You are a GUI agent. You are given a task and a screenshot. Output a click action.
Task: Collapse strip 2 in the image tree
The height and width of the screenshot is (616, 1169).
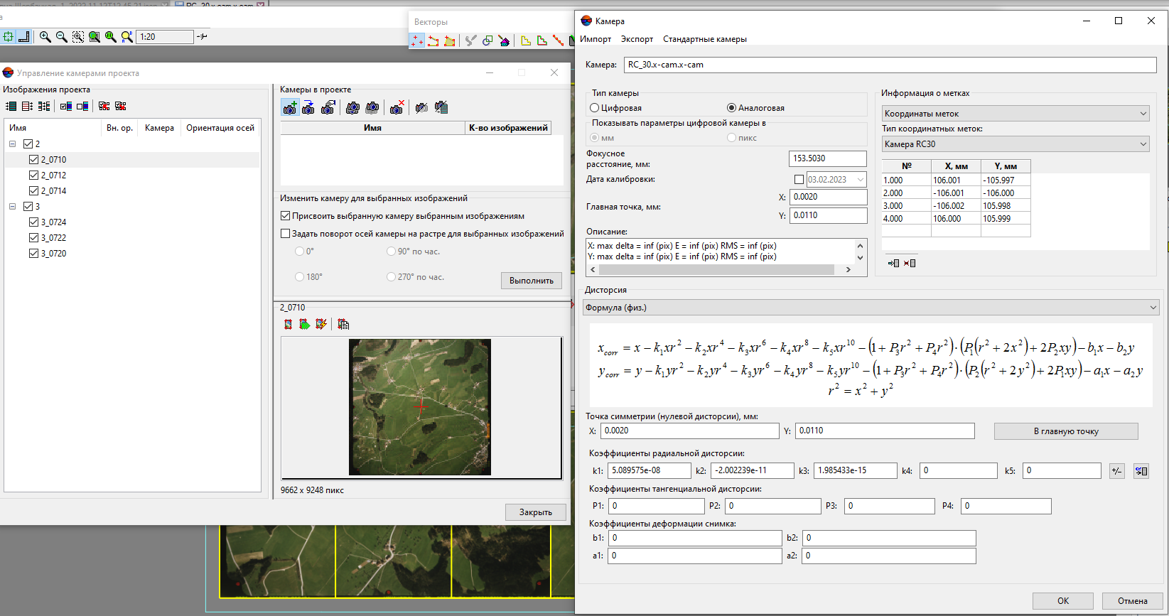click(13, 144)
